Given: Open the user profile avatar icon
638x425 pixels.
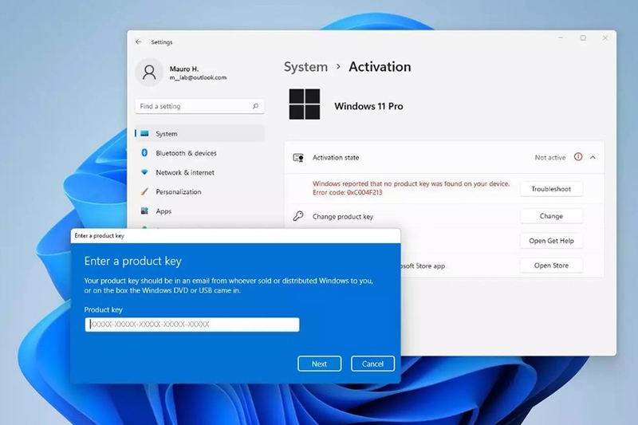Looking at the screenshot, I should click(149, 73).
